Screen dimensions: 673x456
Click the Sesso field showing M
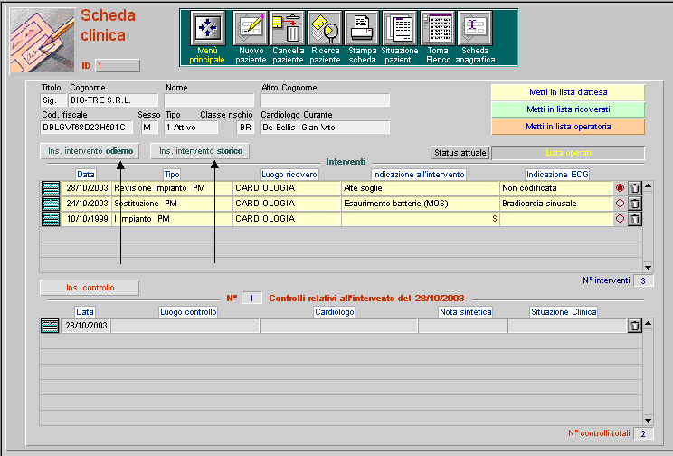[x=149, y=128]
